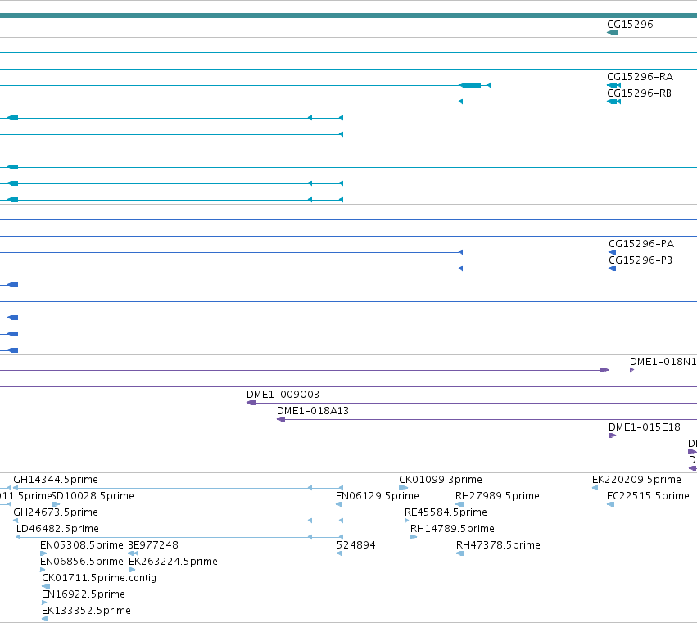The width and height of the screenshot is (697, 623).
Task: Click the CG15296-RA transcript glyph
Action: pos(614,85)
